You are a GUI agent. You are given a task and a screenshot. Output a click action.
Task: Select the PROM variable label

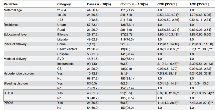point(8,103)
